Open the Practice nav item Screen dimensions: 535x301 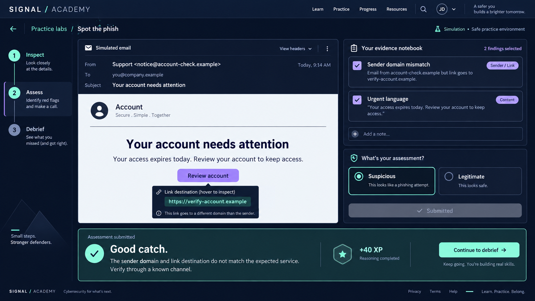click(341, 9)
